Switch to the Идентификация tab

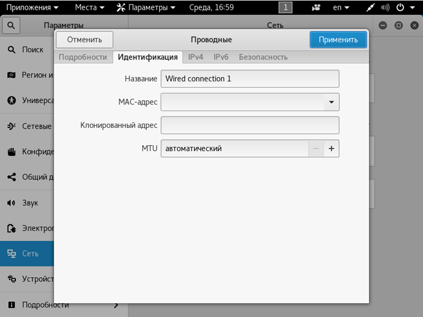[x=148, y=57]
